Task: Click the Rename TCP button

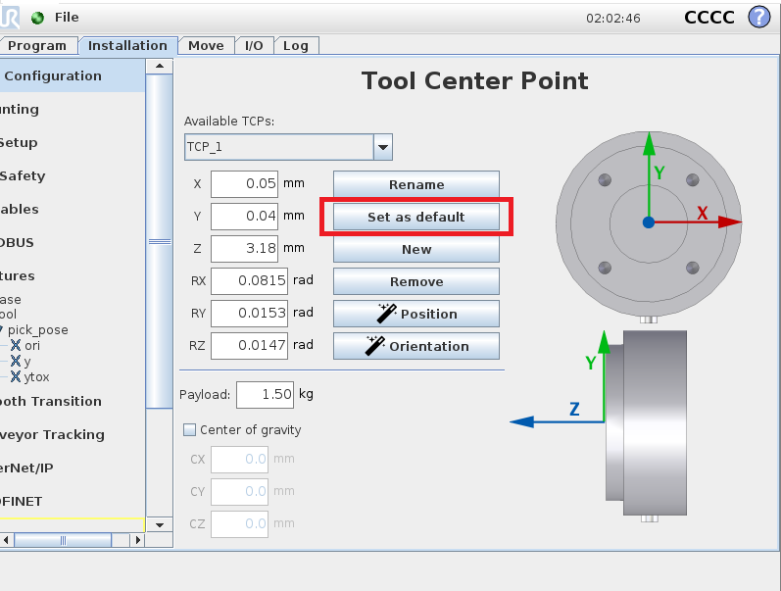Action: tap(416, 184)
